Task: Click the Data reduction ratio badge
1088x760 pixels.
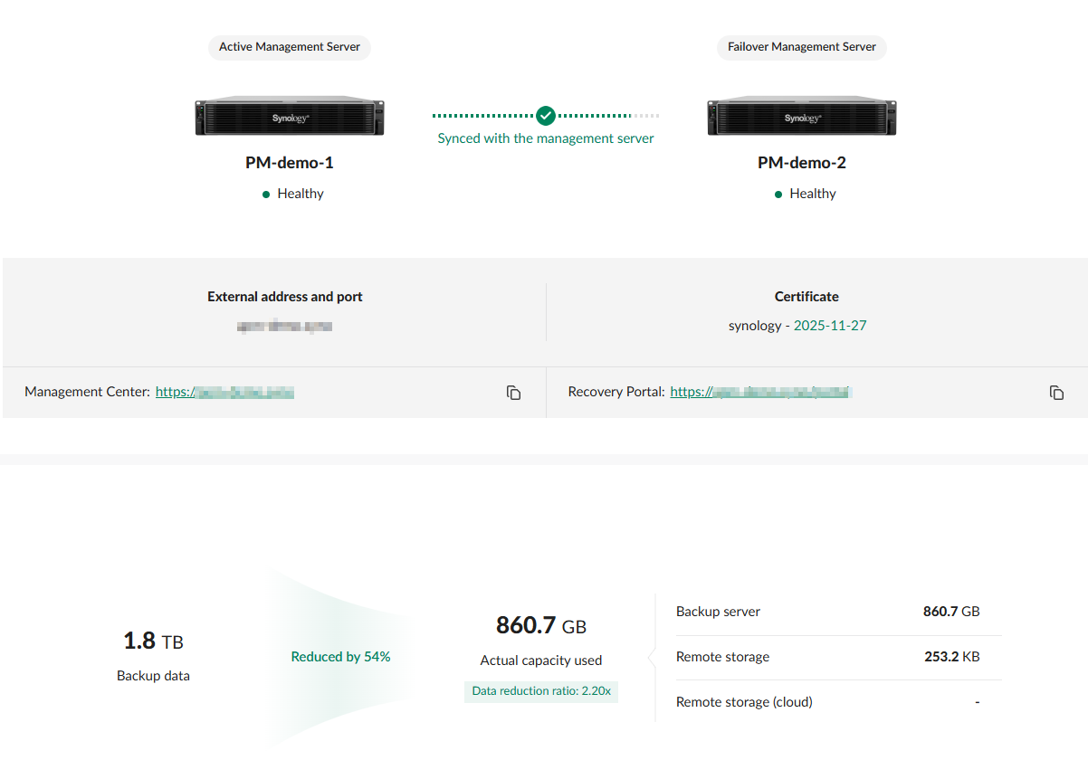Action: pos(541,691)
